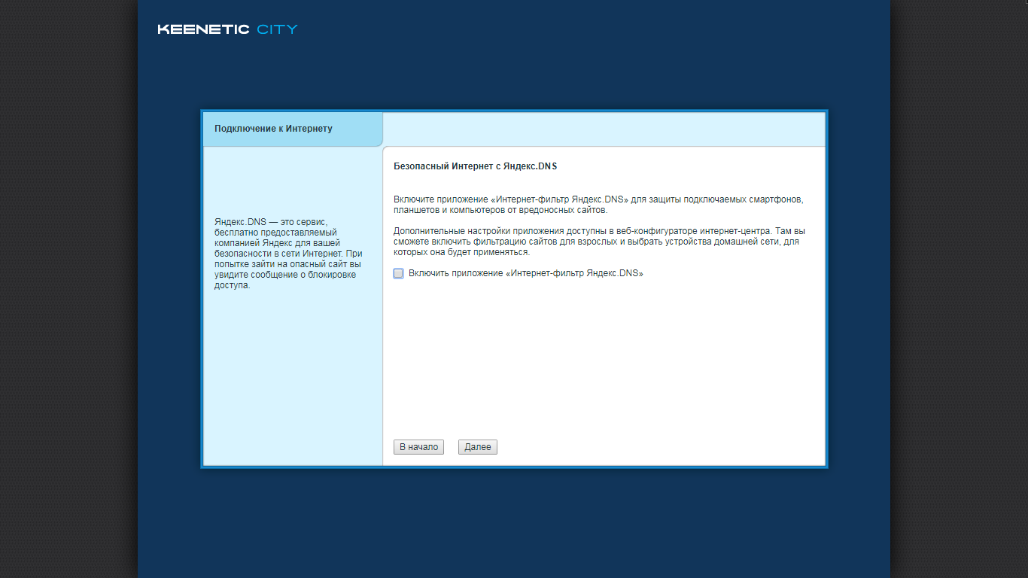Click label "Включить приложение «Интернет-фильтр Яндекс.DNS»"
Viewport: 1028px width, 578px height.
click(x=525, y=274)
